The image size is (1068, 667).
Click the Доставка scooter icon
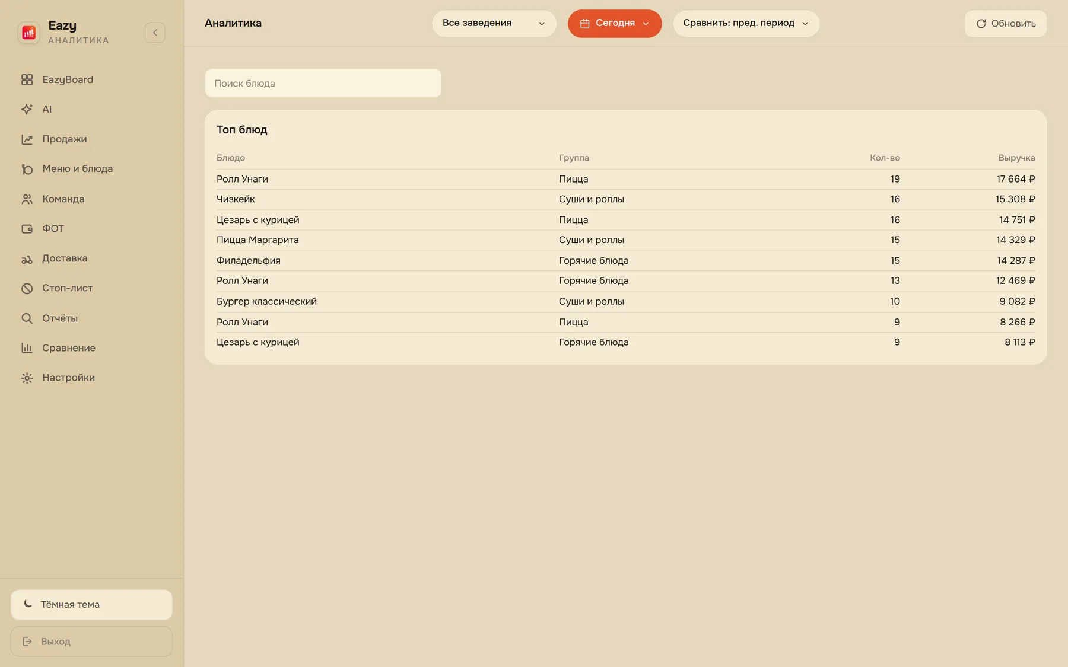(x=27, y=258)
